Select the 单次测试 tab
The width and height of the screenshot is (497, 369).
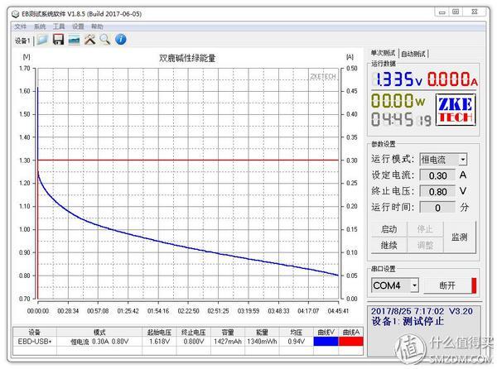coord(384,53)
